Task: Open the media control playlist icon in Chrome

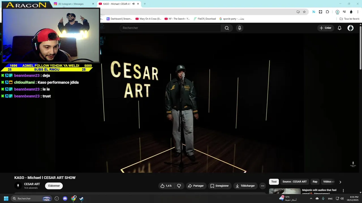Action: pos(344,12)
